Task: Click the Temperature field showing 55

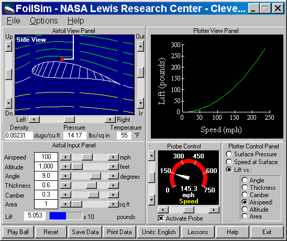Action: click(124, 135)
